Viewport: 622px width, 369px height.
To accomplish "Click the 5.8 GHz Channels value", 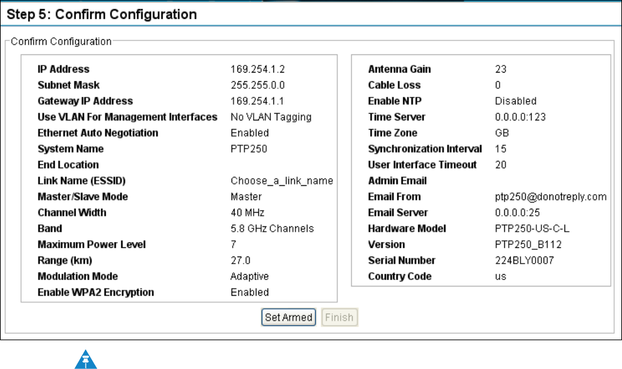I will (x=272, y=228).
